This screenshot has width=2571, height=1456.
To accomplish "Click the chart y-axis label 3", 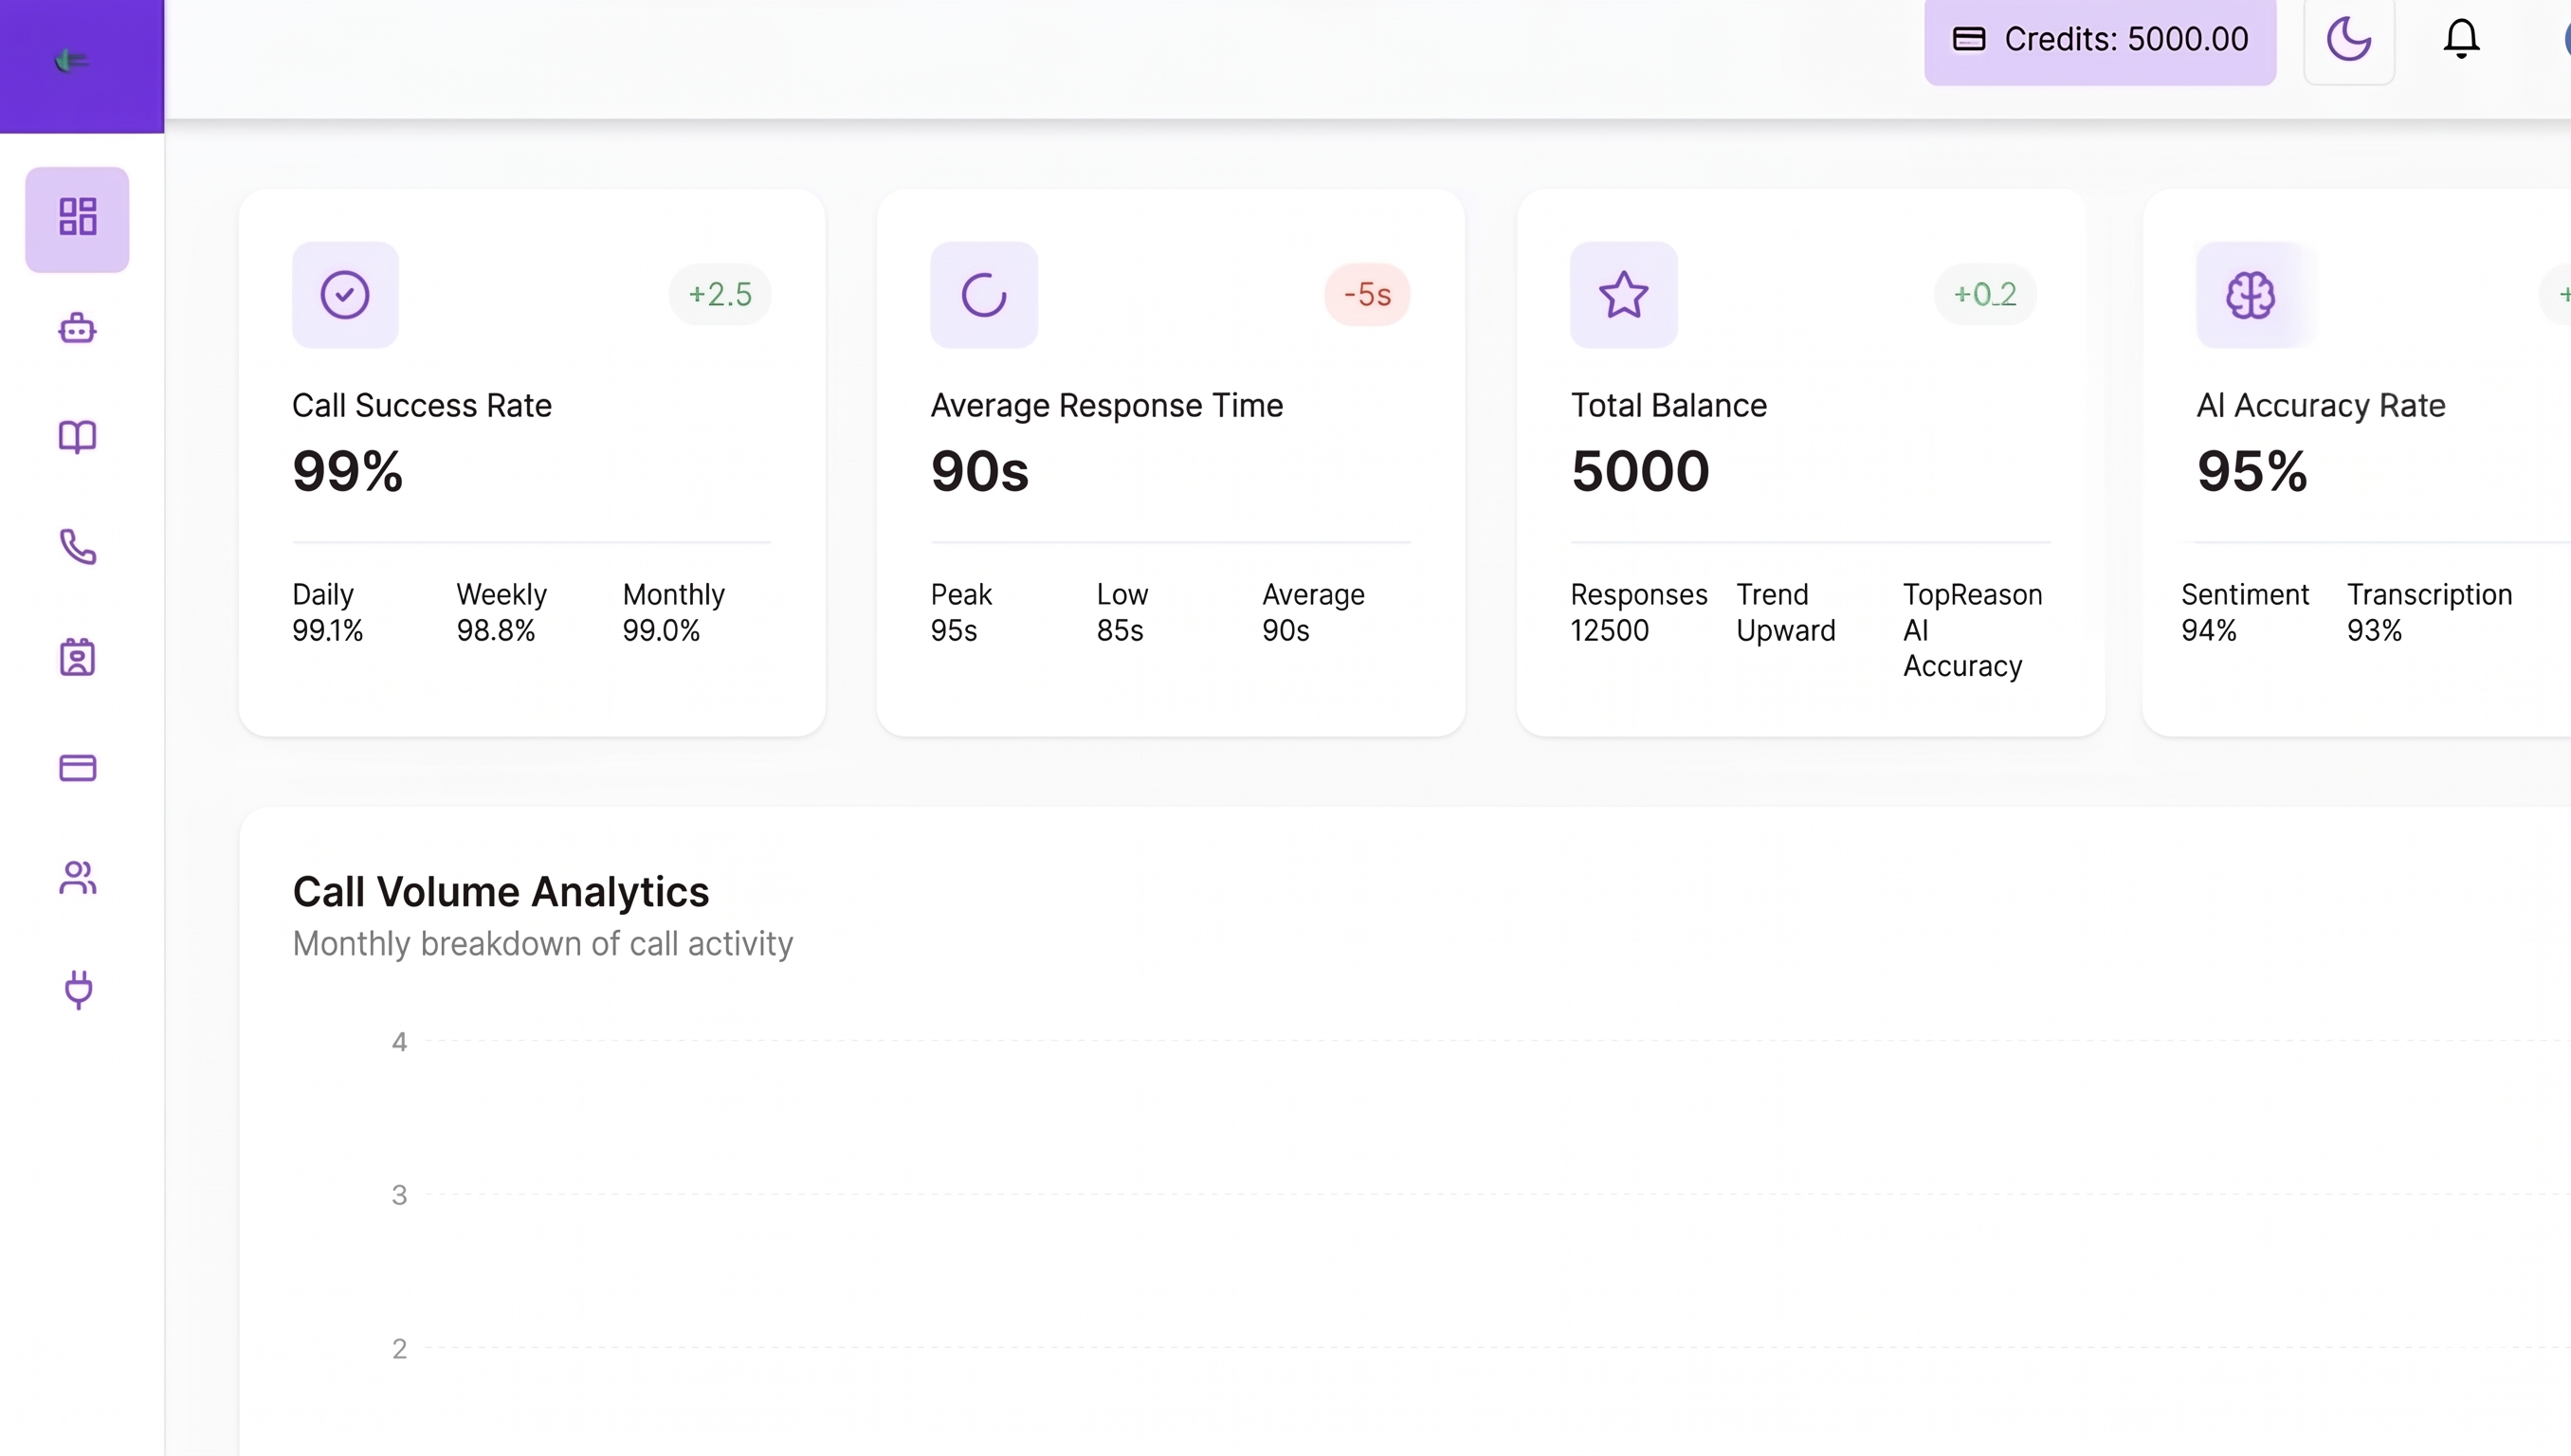I will coord(399,1195).
